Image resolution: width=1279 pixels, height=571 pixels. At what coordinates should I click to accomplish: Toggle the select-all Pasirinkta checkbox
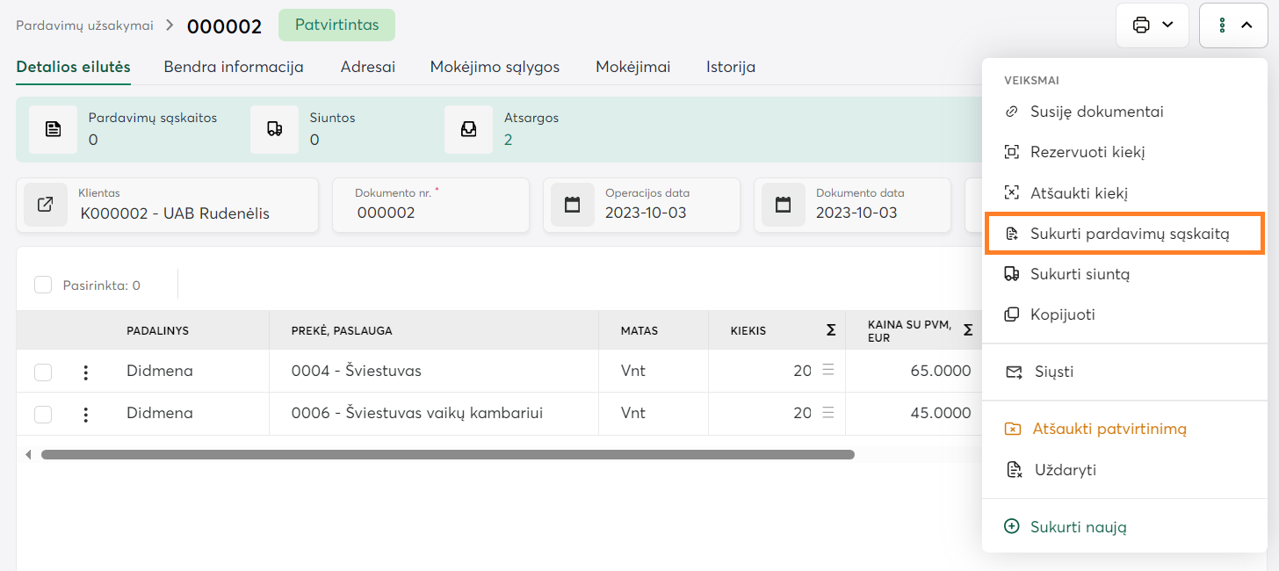point(43,285)
